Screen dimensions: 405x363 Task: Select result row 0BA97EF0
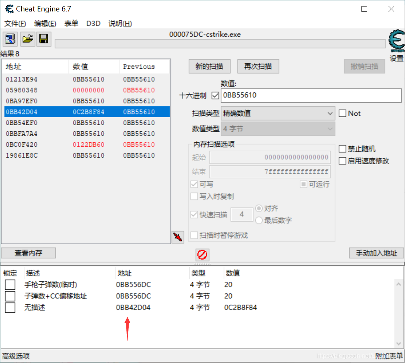click(x=87, y=101)
